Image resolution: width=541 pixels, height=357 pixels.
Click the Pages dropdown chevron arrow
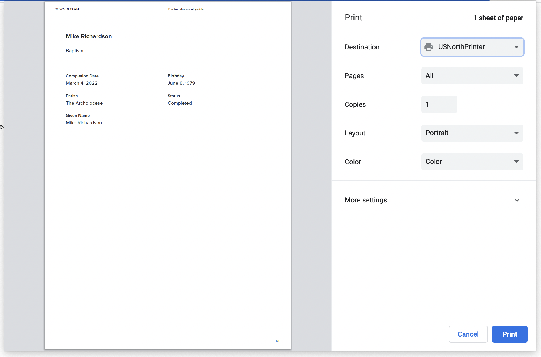click(x=516, y=75)
